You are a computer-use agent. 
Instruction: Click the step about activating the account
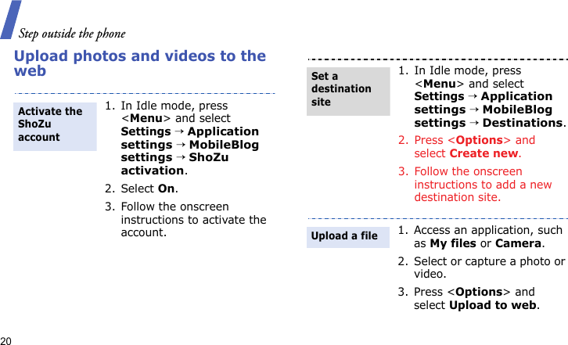192,219
